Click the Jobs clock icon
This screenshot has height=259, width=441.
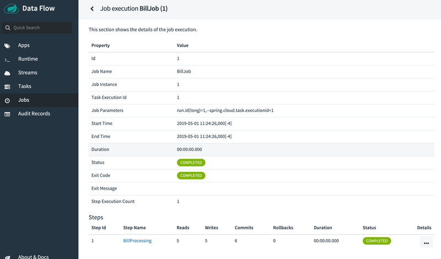tap(7, 100)
